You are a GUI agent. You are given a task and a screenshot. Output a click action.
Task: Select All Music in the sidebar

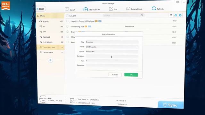pos(51,21)
